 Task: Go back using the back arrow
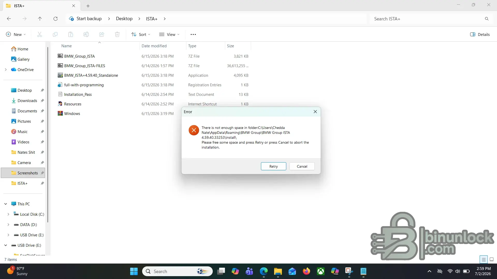pyautogui.click(x=9, y=19)
